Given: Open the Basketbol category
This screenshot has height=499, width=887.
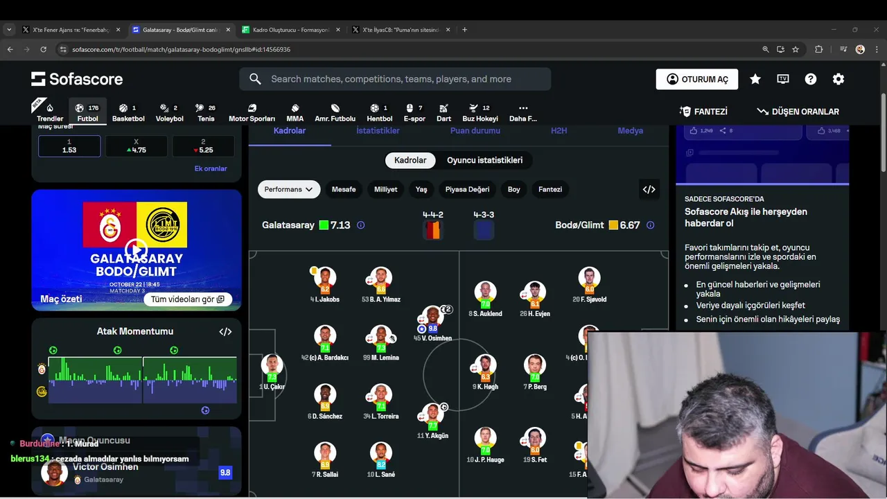Looking at the screenshot, I should [128, 113].
